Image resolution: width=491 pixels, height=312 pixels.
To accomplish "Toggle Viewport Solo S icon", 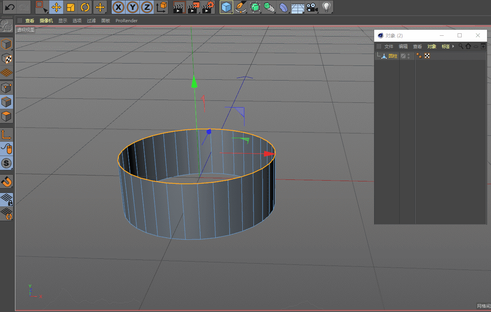I will point(6,163).
